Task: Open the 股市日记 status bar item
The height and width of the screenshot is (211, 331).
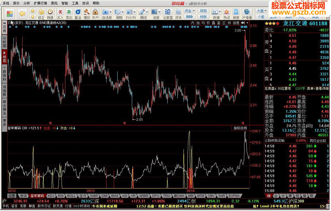Action: pos(44,206)
